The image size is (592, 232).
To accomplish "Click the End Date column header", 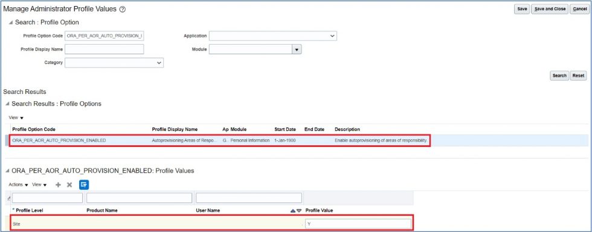I will [315, 129].
